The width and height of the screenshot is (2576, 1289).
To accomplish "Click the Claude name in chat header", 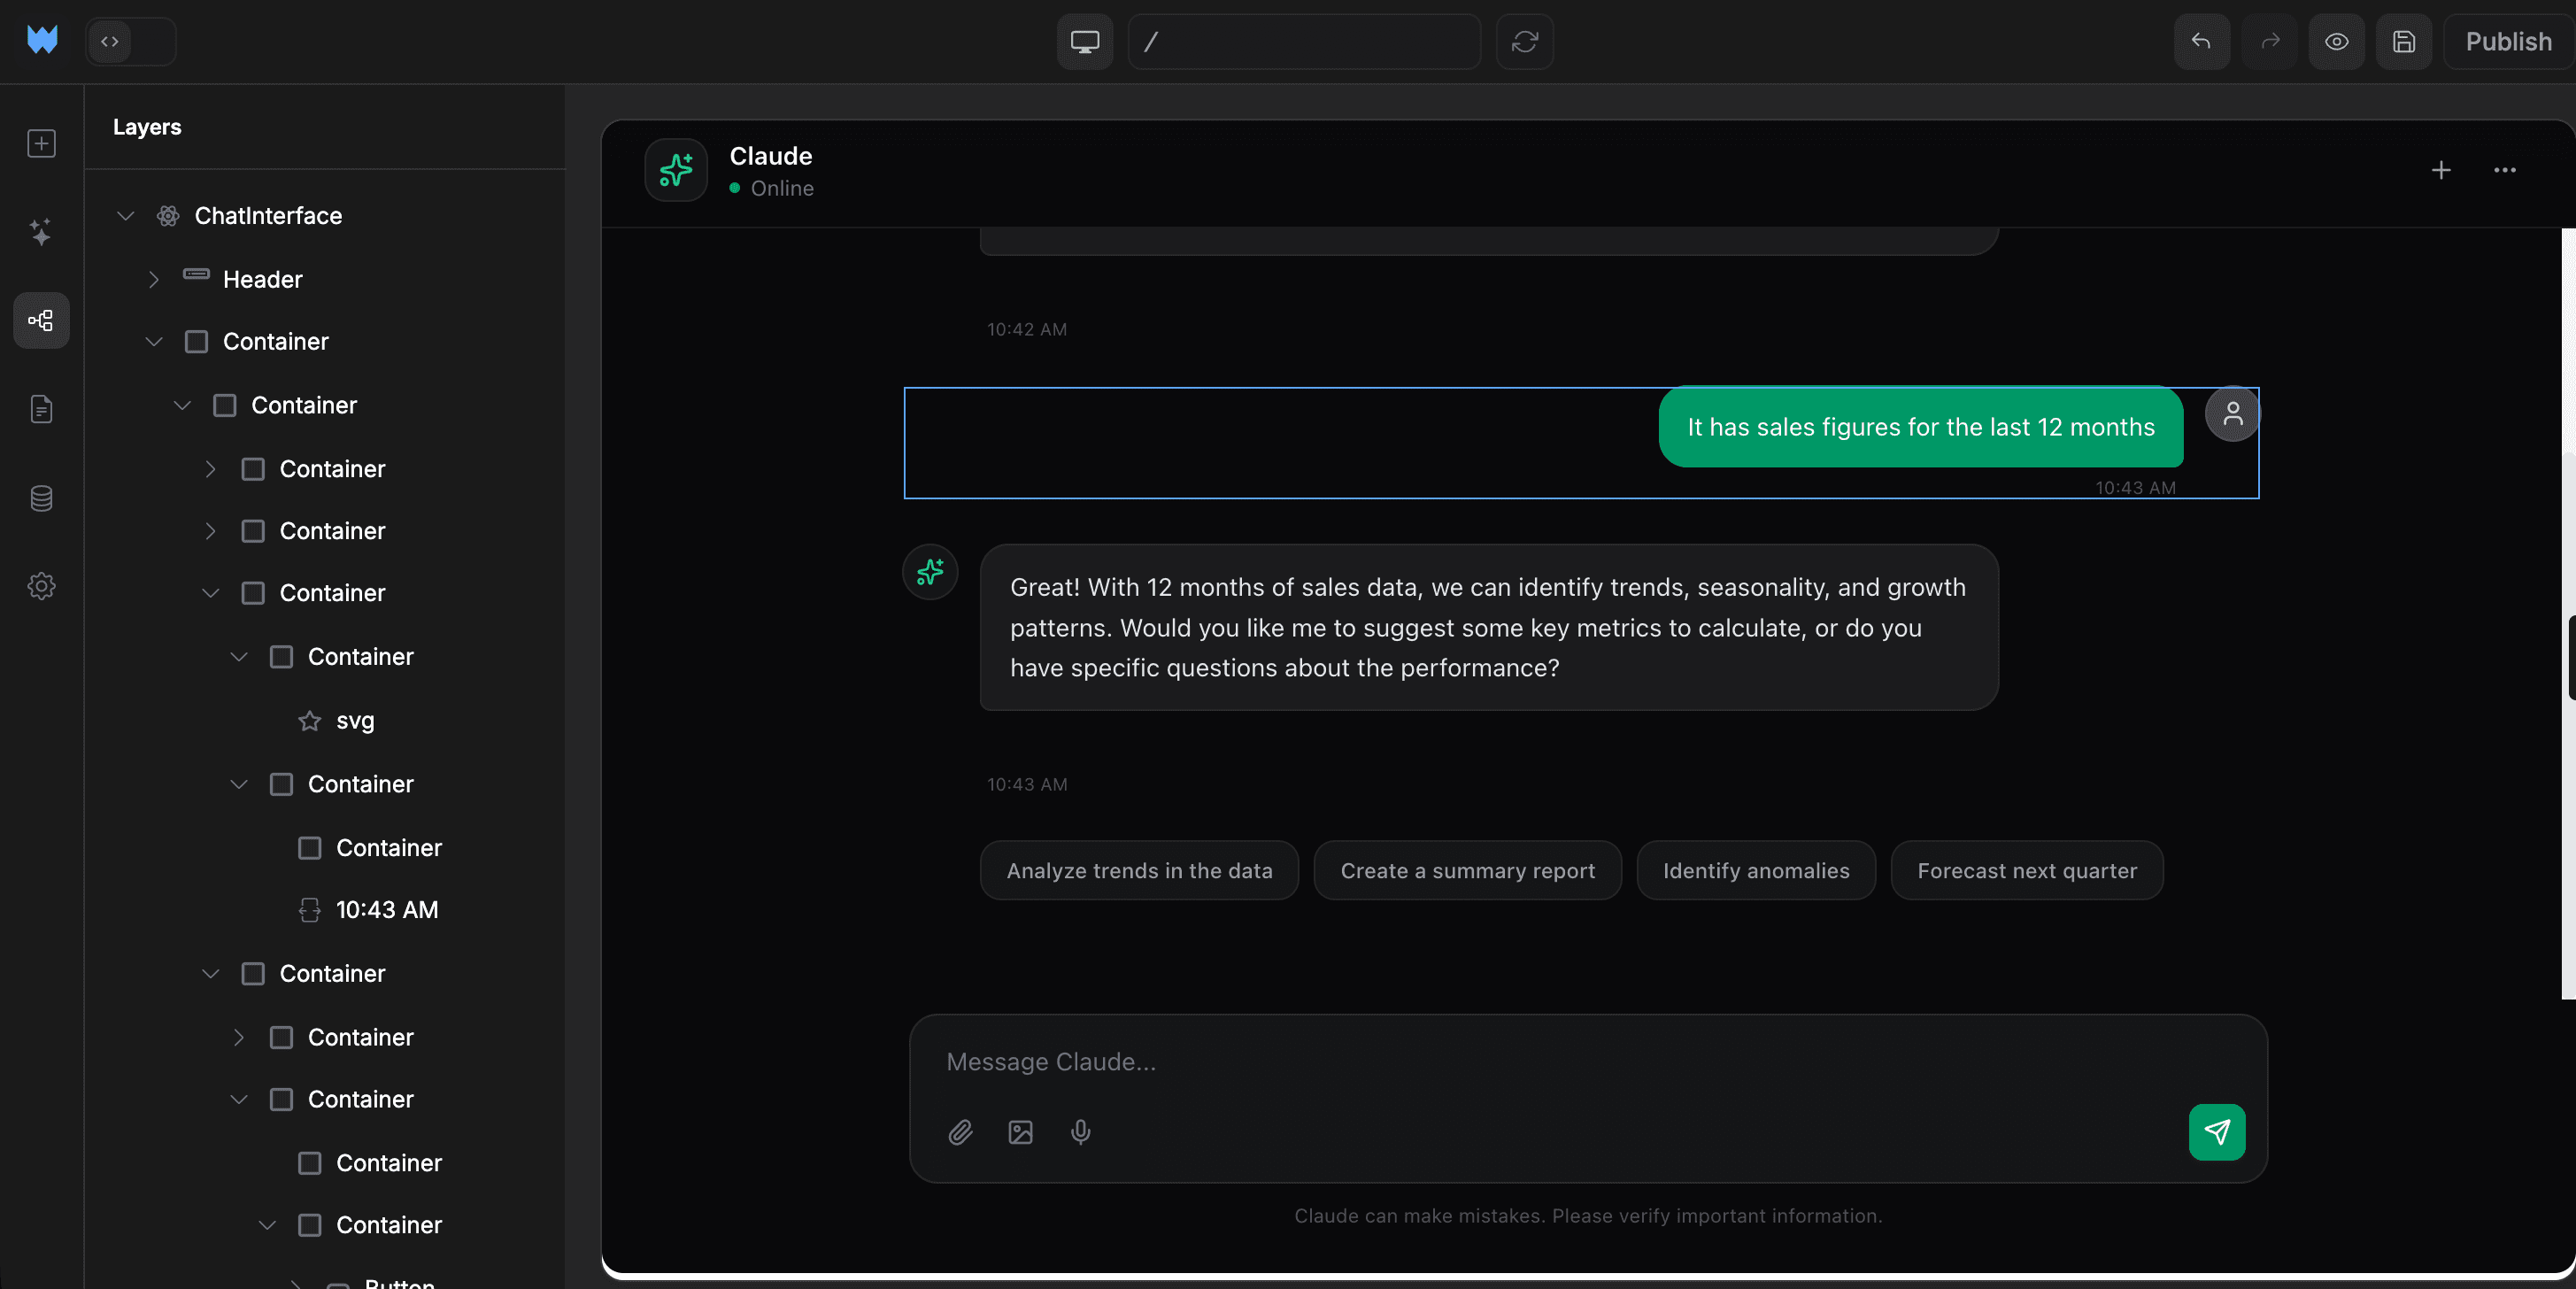I will click(770, 156).
